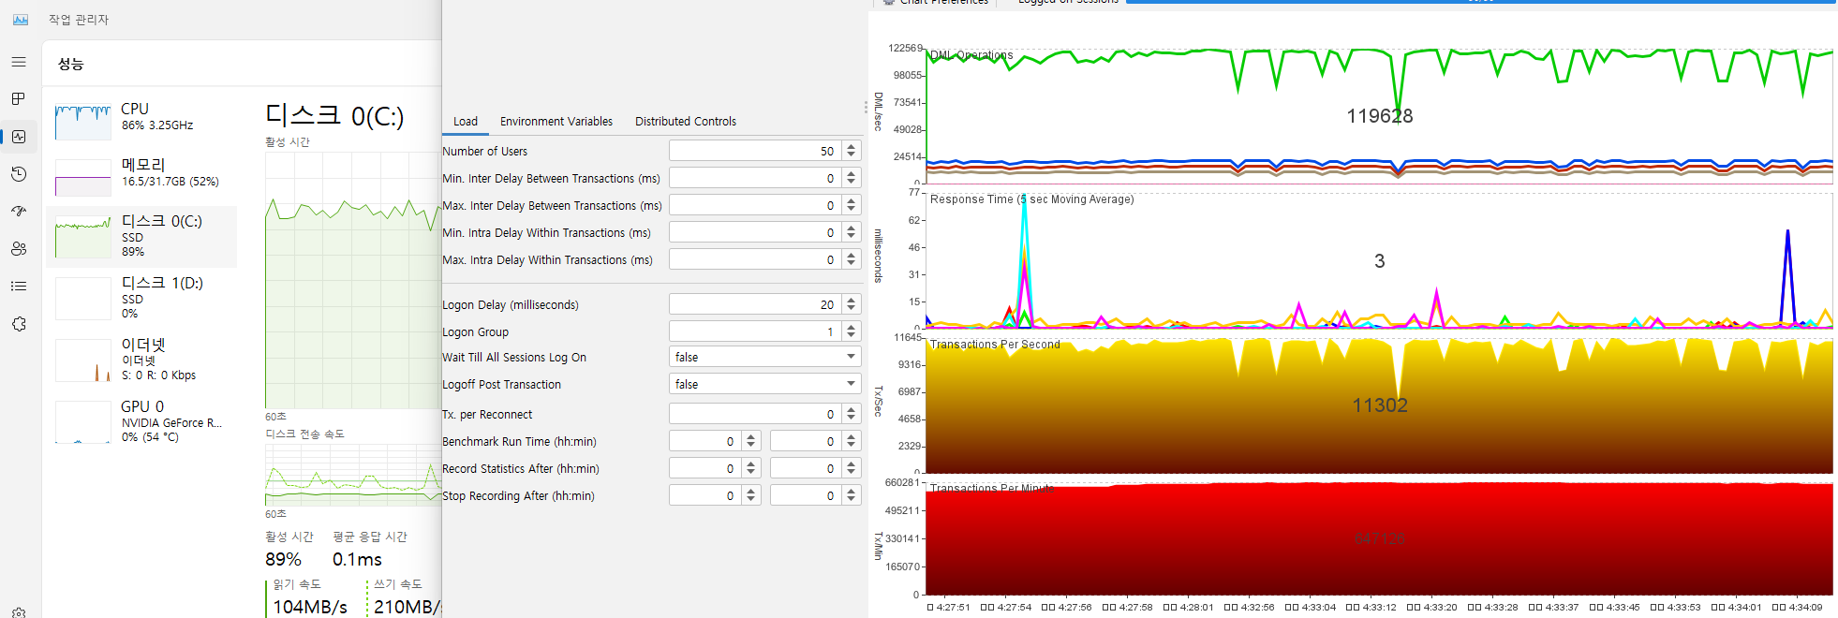Expand the Wait Till All Sessions Log On dropdown

[851, 357]
